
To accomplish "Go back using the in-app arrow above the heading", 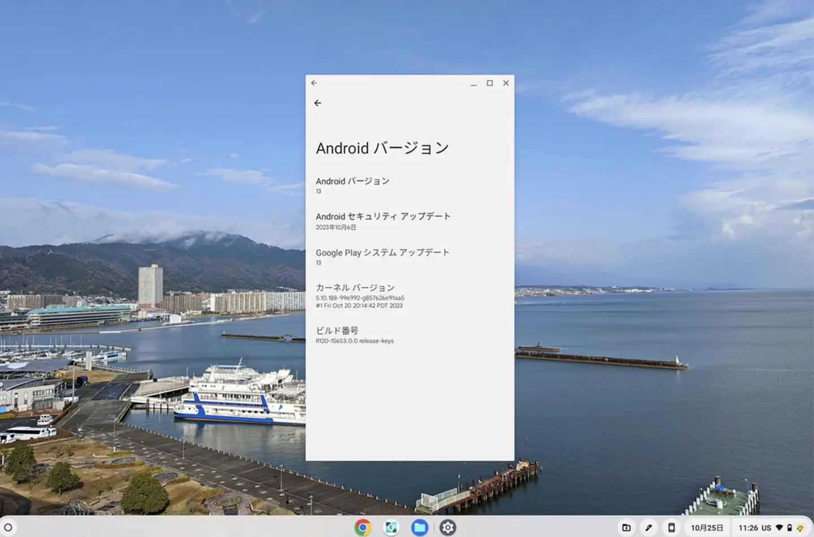I will (318, 103).
